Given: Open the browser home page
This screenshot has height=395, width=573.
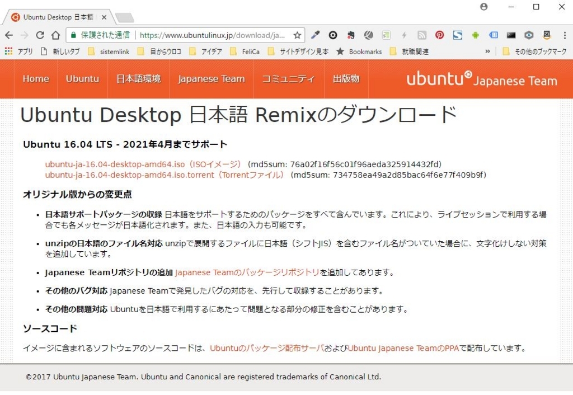Looking at the screenshot, I should tap(55, 35).
